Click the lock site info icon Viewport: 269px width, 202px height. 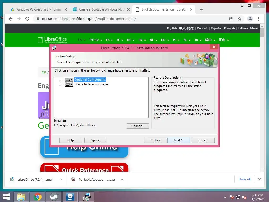point(38,19)
